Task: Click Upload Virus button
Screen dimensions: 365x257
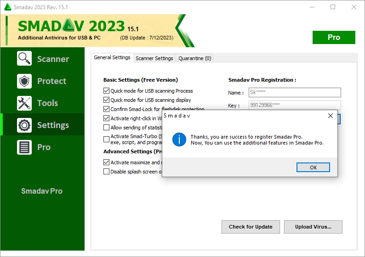Action: (x=313, y=227)
